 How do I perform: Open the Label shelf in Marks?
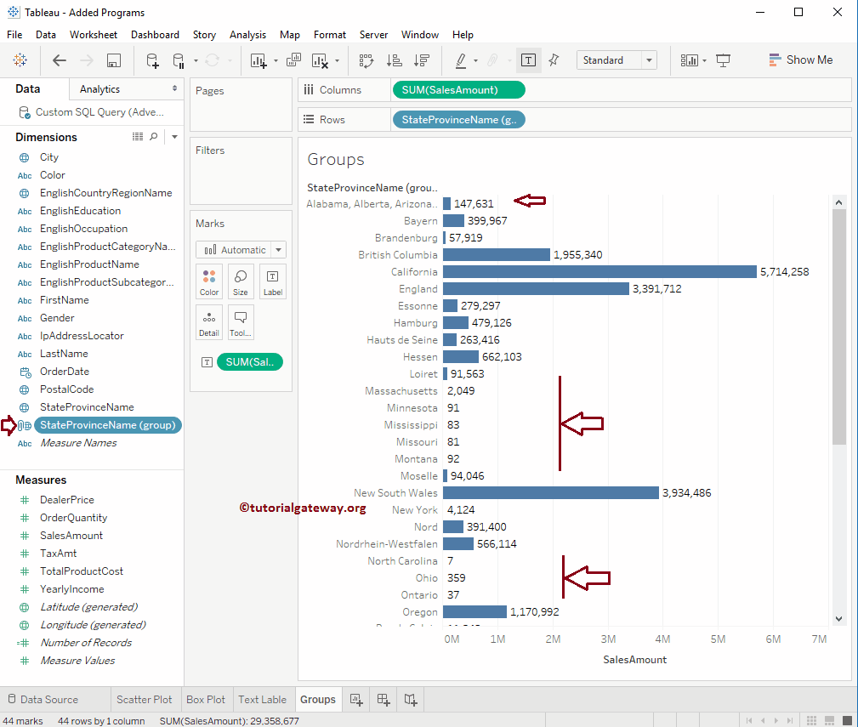pyautogui.click(x=272, y=281)
